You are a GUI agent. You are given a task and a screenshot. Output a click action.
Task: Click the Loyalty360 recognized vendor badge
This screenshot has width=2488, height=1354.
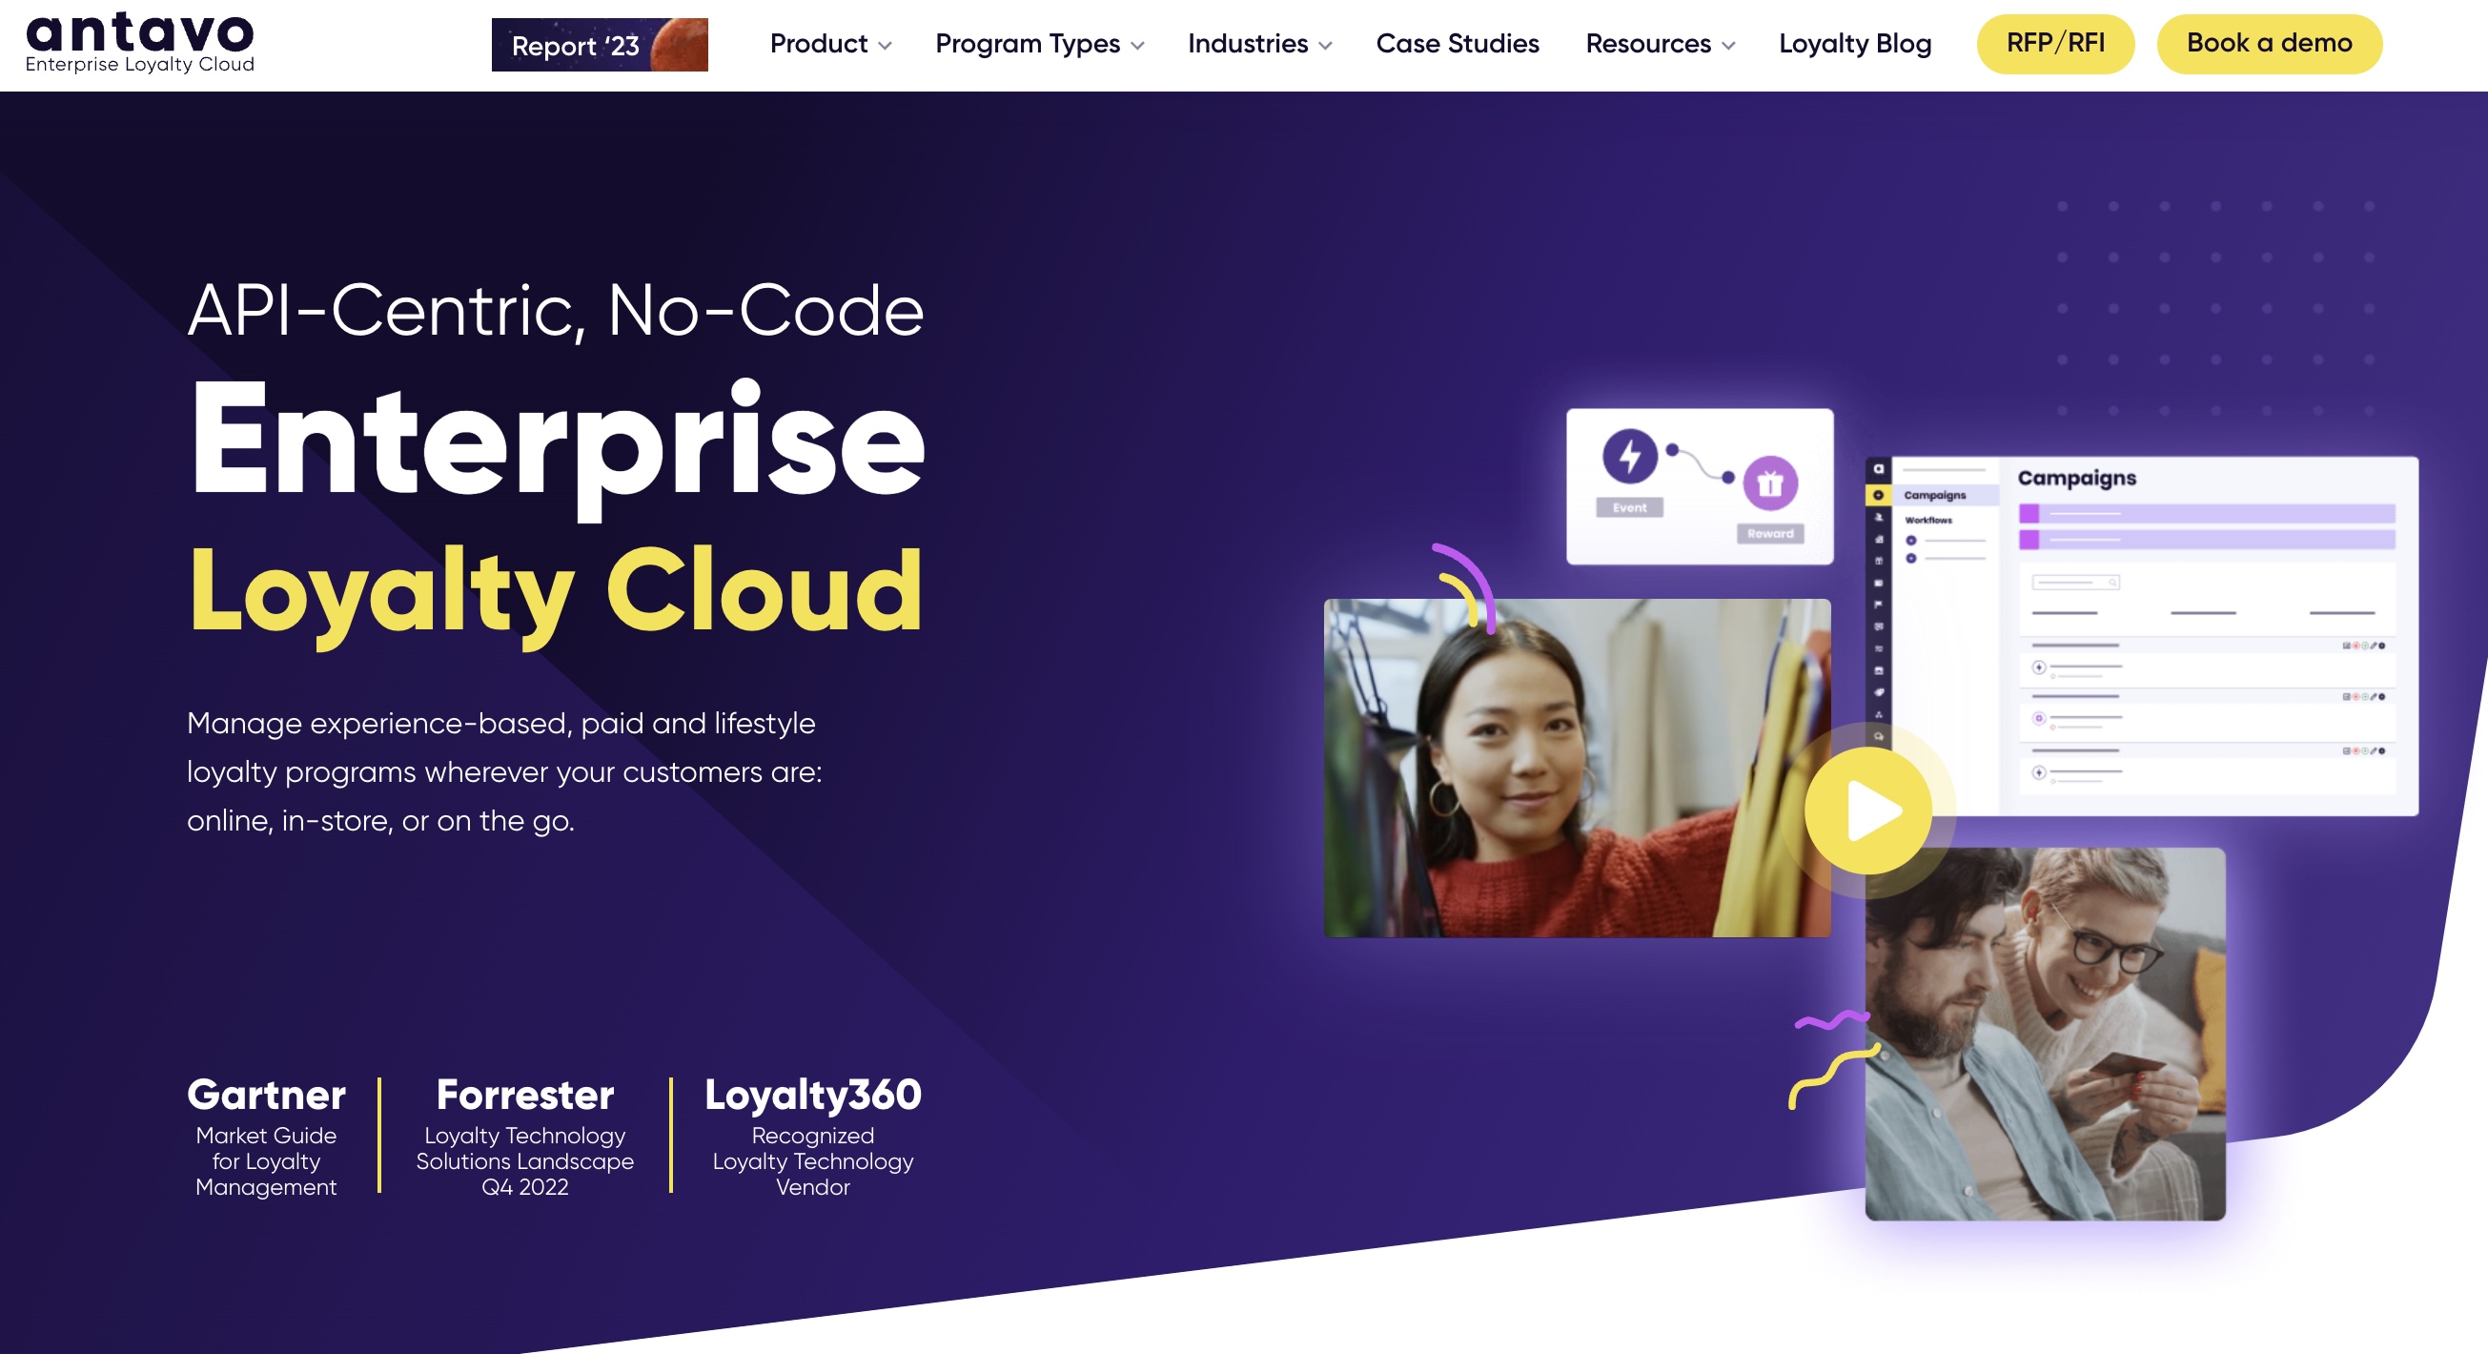click(812, 1136)
